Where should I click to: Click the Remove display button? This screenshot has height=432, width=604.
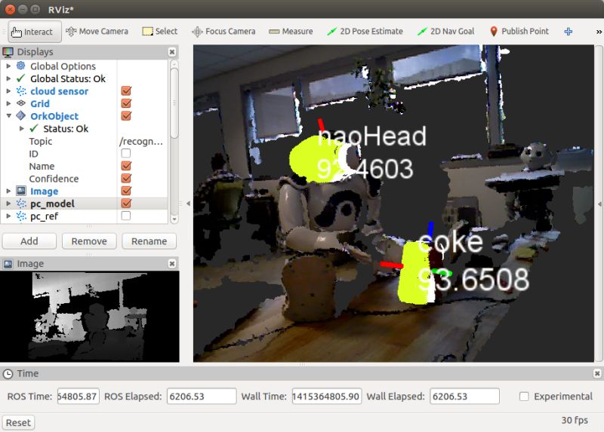[89, 241]
